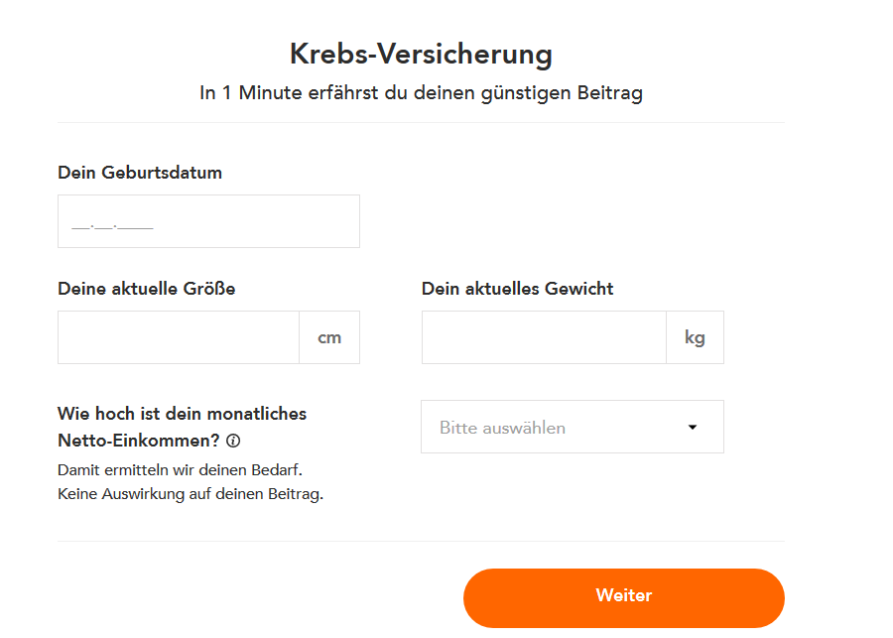
Task: Click the Dein aktuelles Gewicht label
Action: tap(516, 289)
